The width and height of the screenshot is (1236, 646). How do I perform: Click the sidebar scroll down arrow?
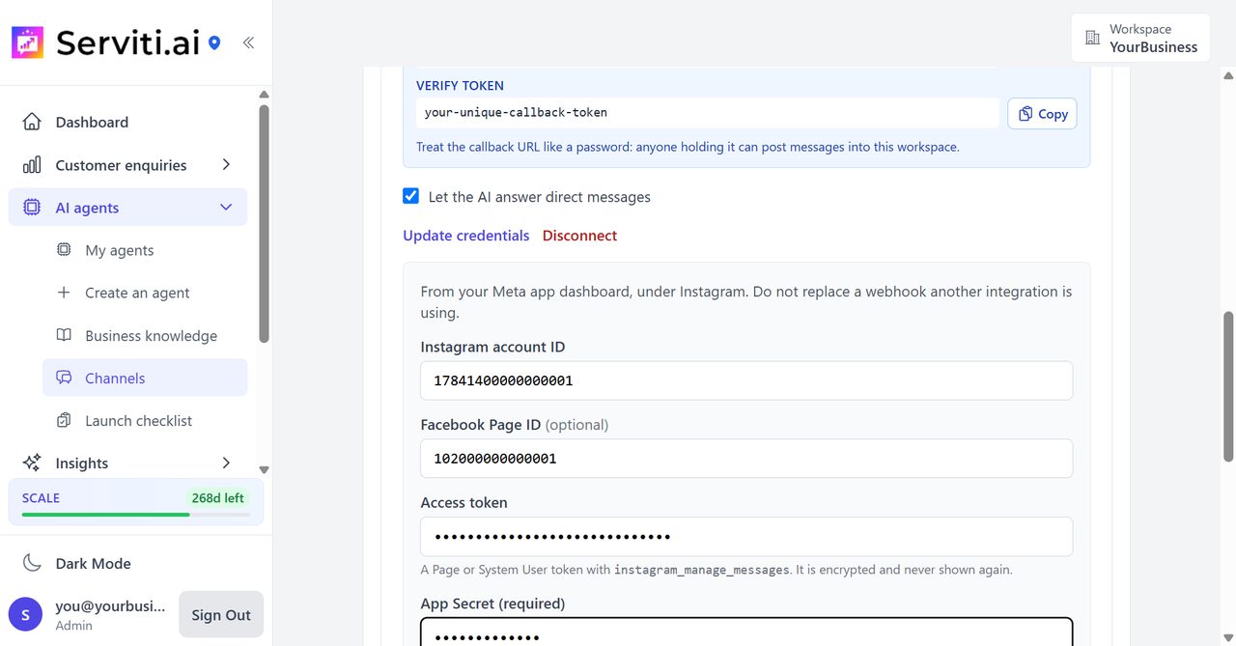265,469
